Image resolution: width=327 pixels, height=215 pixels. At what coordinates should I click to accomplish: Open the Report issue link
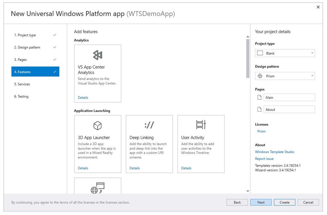click(x=264, y=159)
